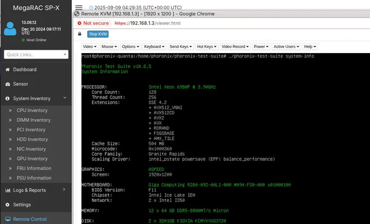Click the user avatar icon
The width and height of the screenshot is (370, 224).
tap(10, 28)
